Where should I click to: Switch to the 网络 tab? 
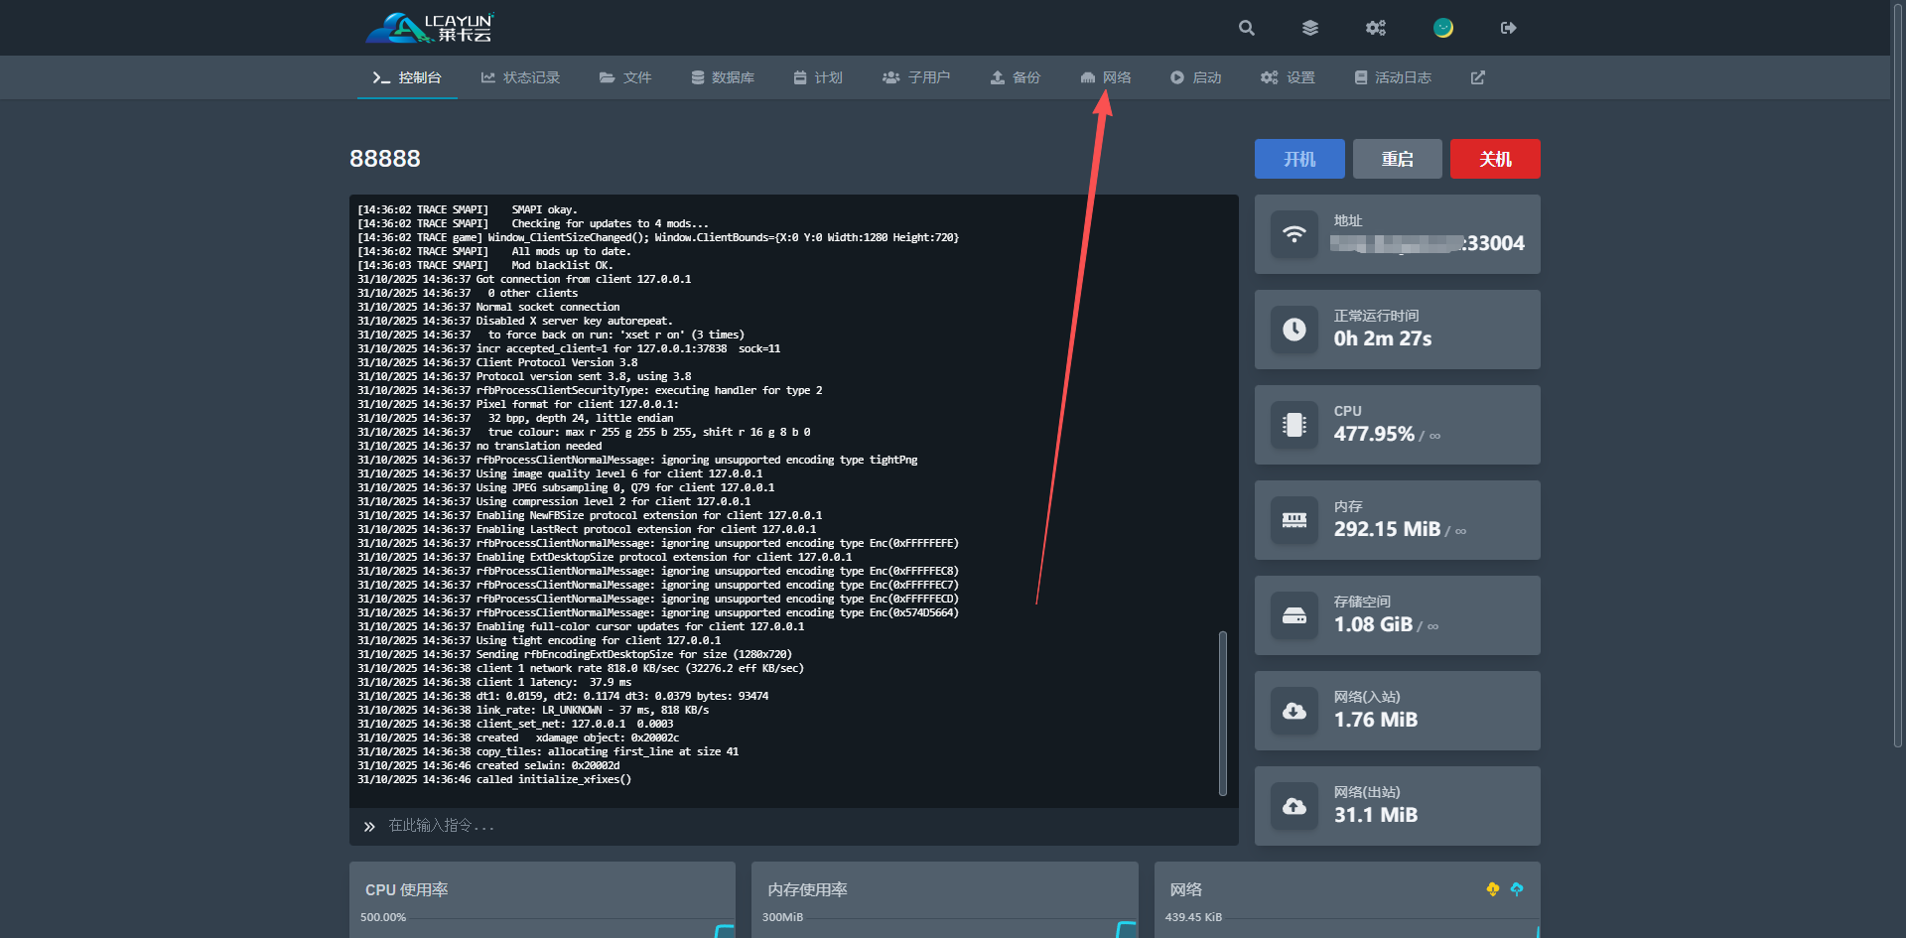[x=1106, y=77]
